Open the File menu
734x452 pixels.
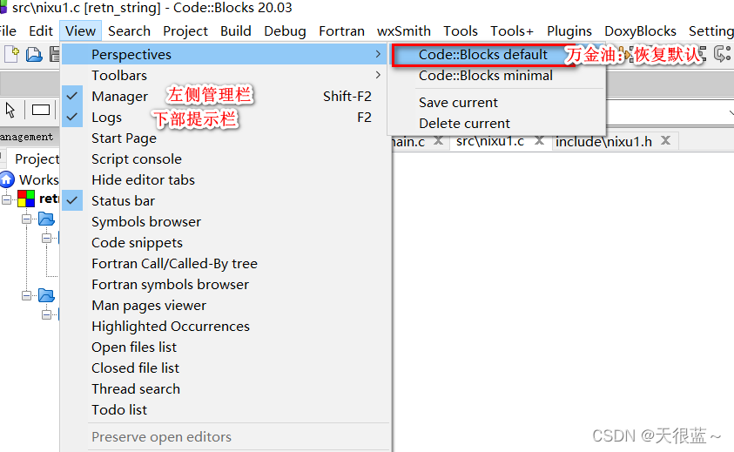8,30
